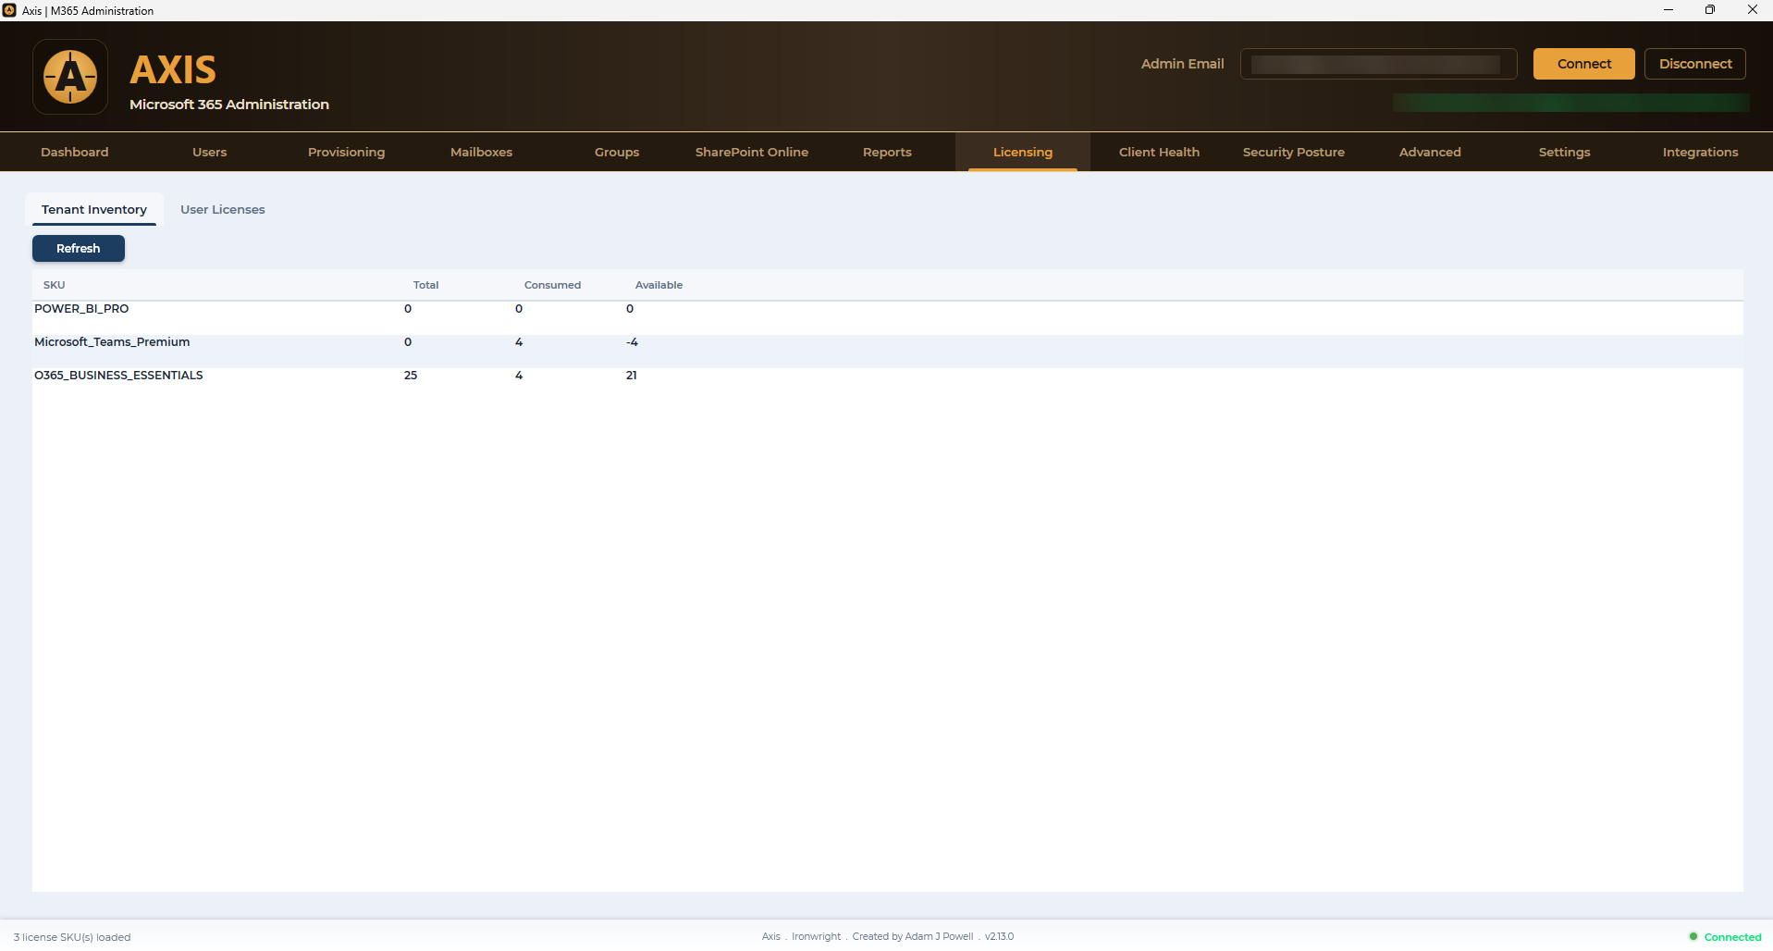Sort by the SKU column header
The width and height of the screenshot is (1773, 951).
(x=55, y=285)
